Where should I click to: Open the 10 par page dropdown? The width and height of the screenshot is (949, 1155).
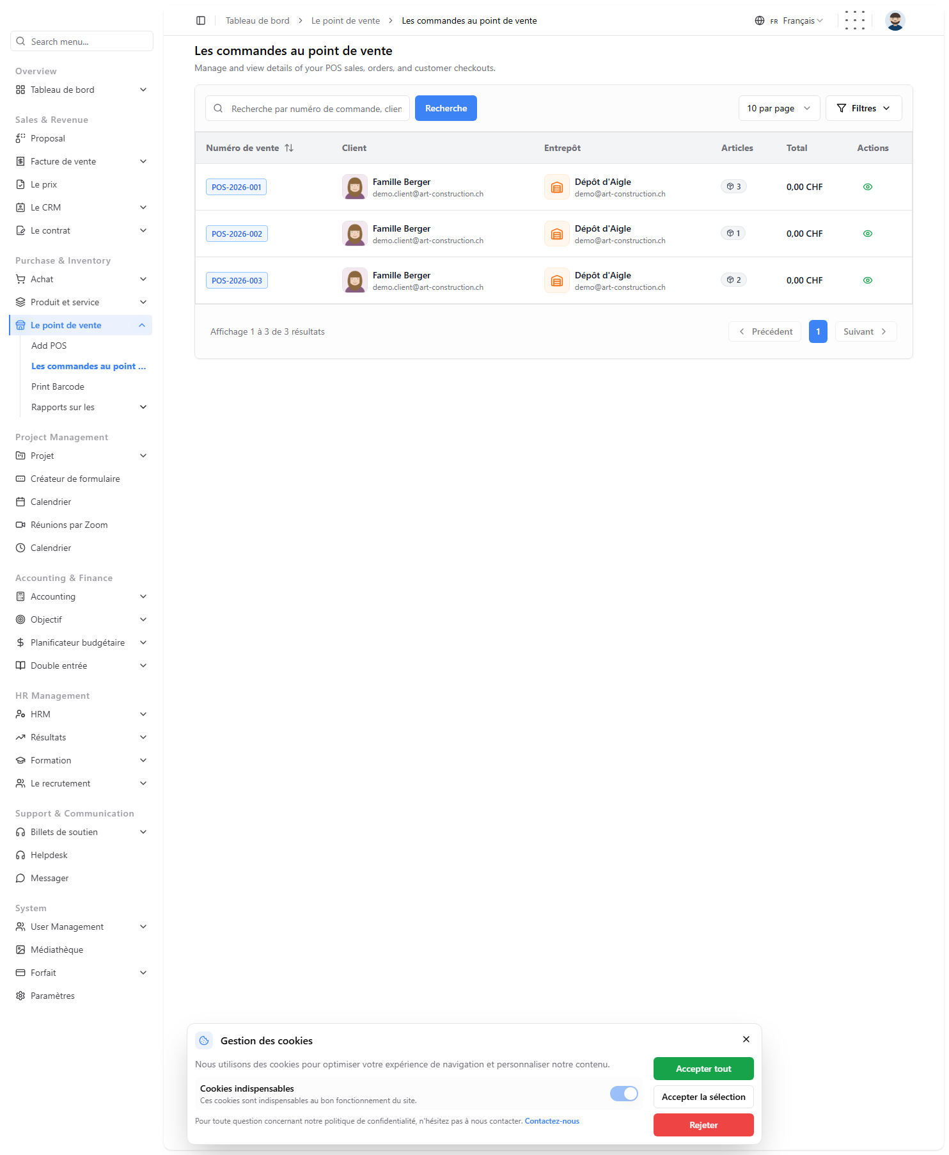pos(779,108)
